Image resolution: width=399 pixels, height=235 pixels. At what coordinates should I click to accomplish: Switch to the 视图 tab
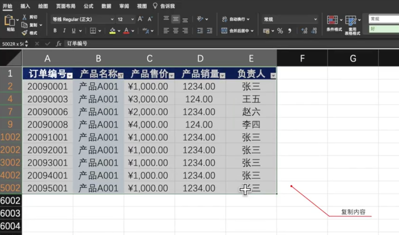pos(142,6)
